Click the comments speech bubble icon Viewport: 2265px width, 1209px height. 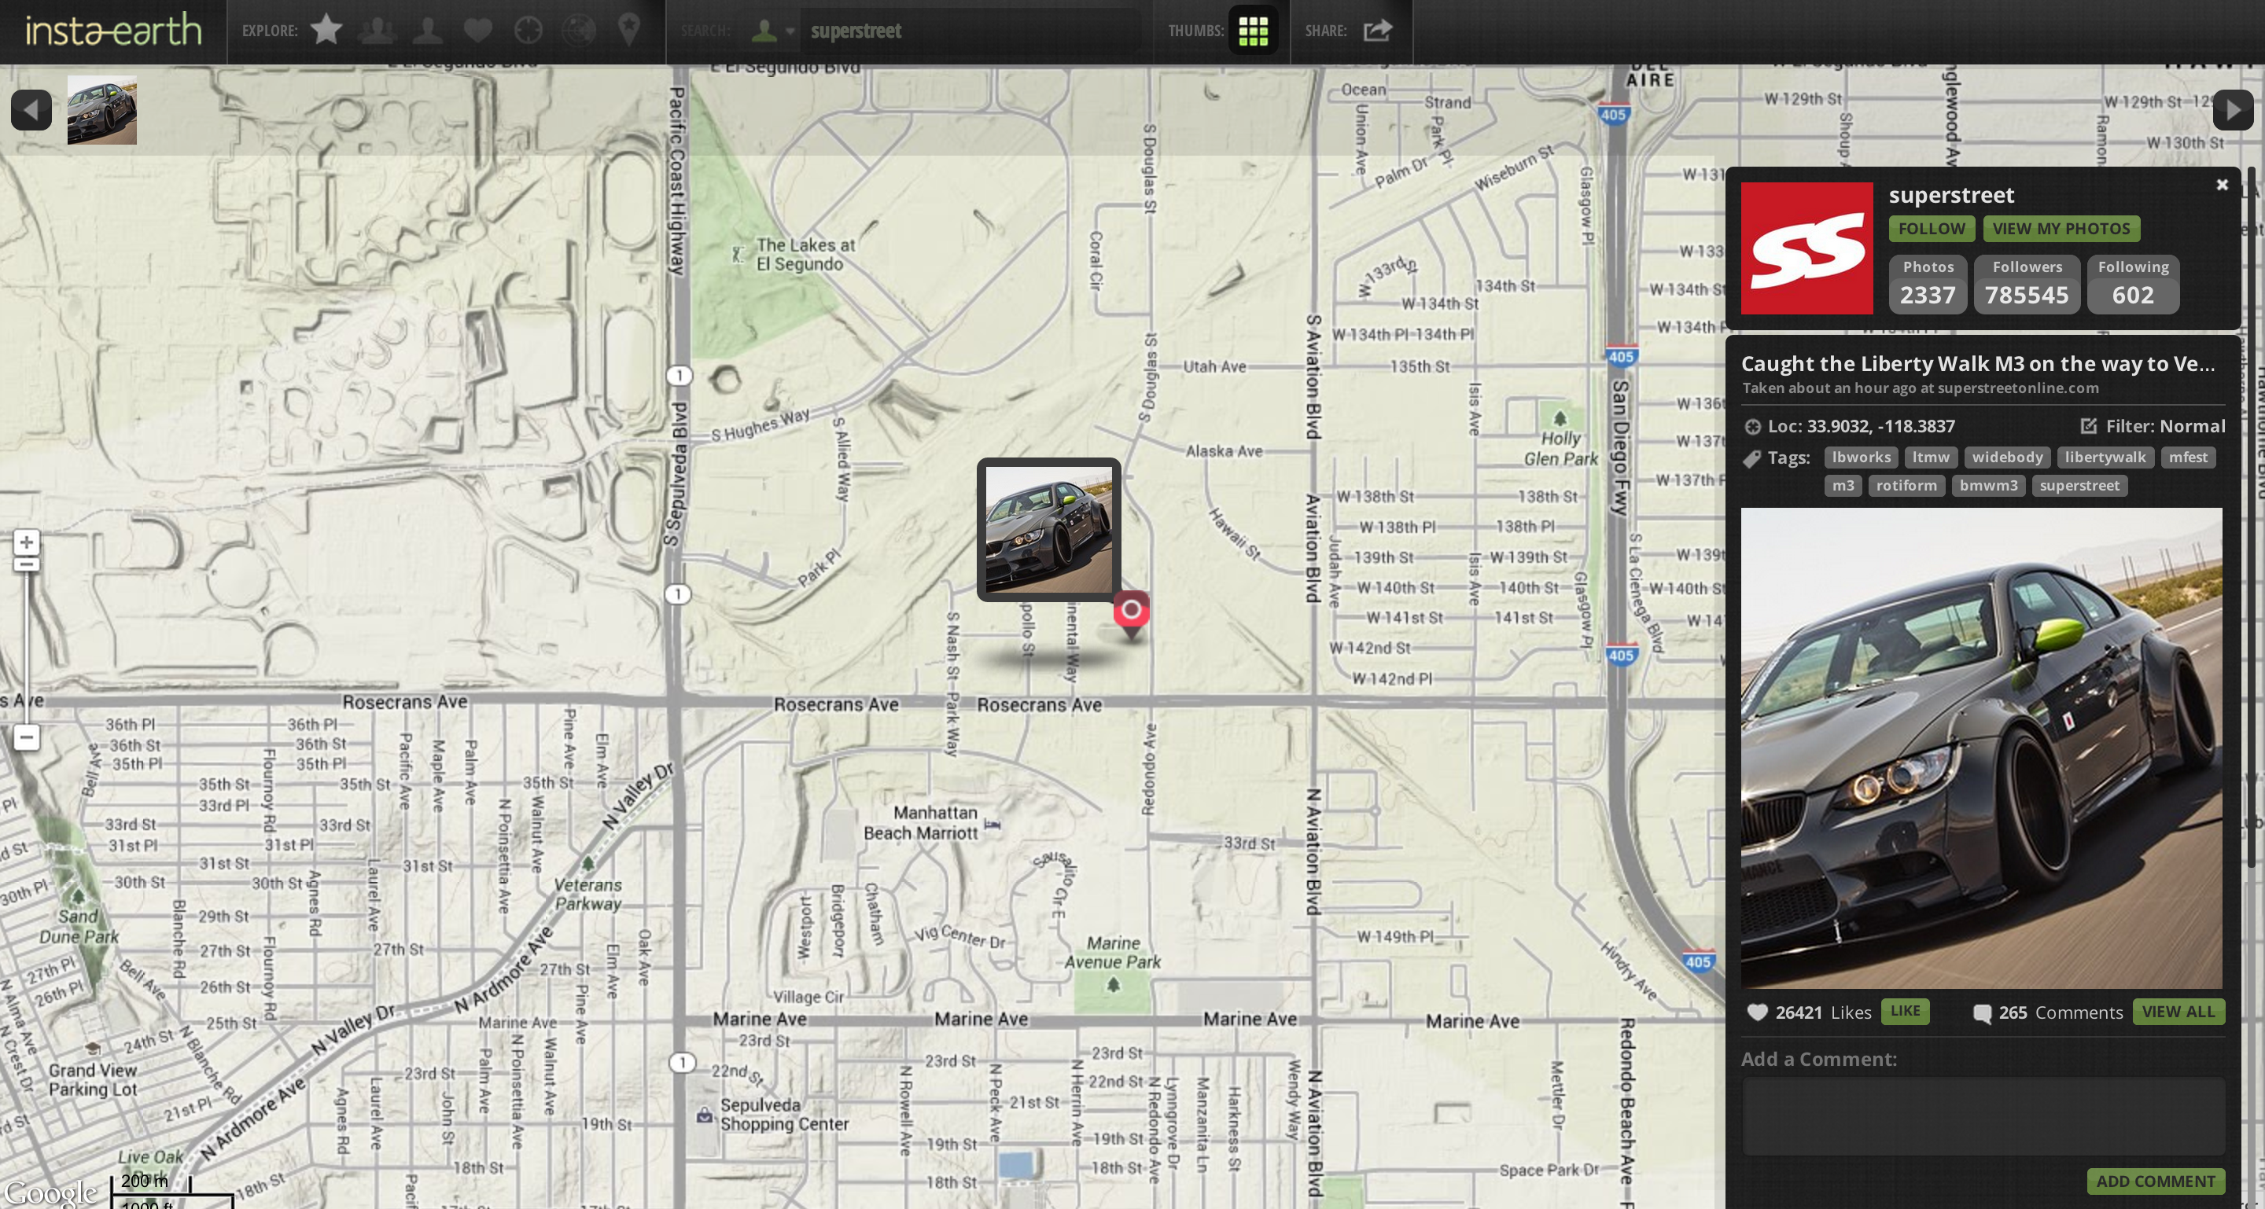[1982, 1013]
